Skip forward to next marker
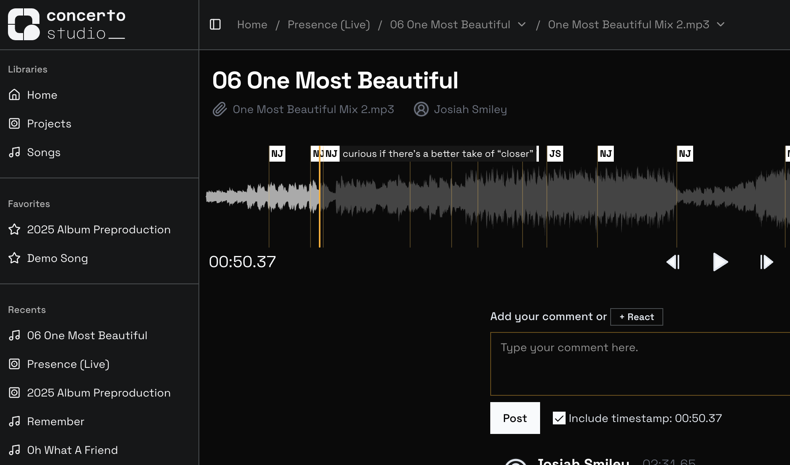This screenshot has width=790, height=465. (x=766, y=262)
